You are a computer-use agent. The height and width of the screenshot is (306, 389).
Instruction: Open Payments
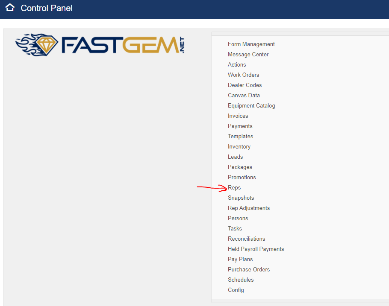pyautogui.click(x=240, y=126)
